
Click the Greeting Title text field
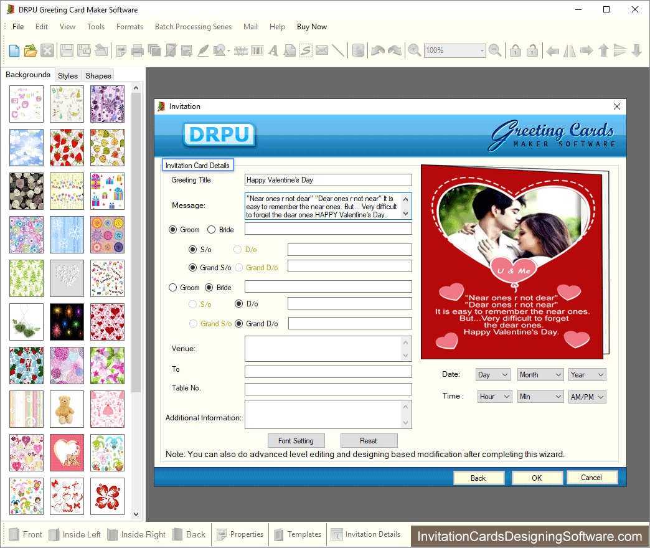click(x=328, y=180)
